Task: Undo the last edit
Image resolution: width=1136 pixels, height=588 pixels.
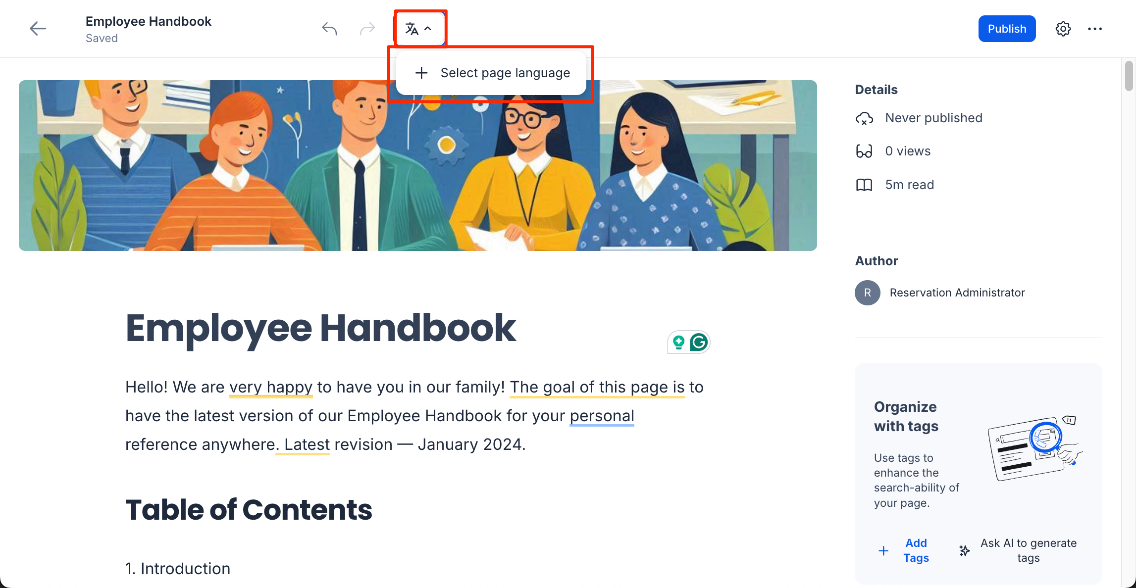Action: pos(329,29)
